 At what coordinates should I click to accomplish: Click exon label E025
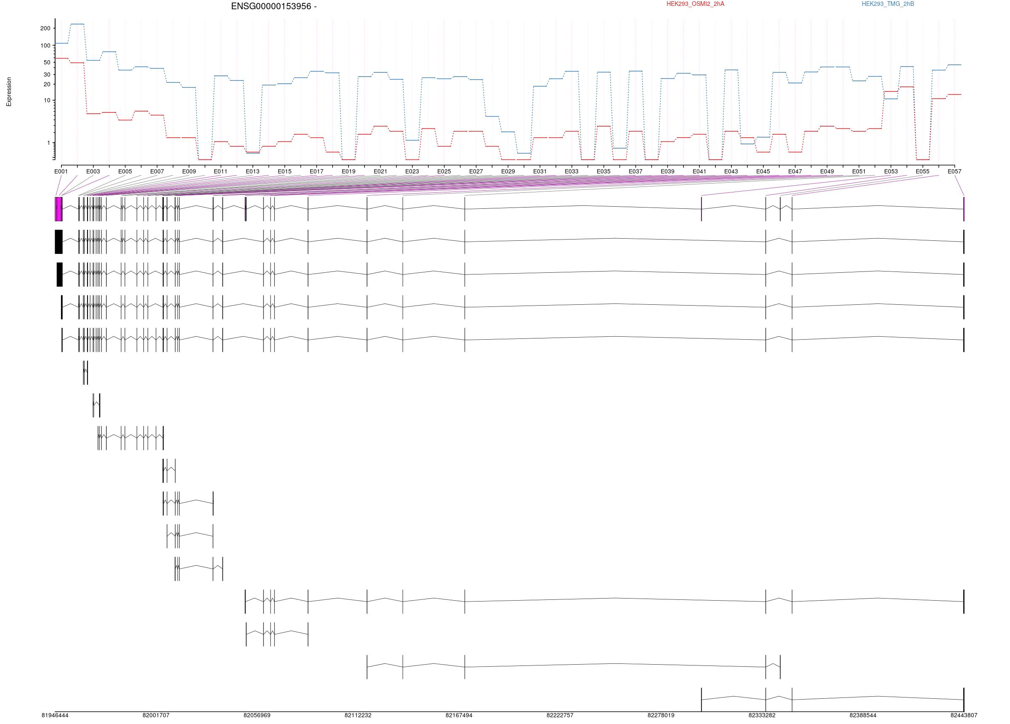pyautogui.click(x=444, y=172)
